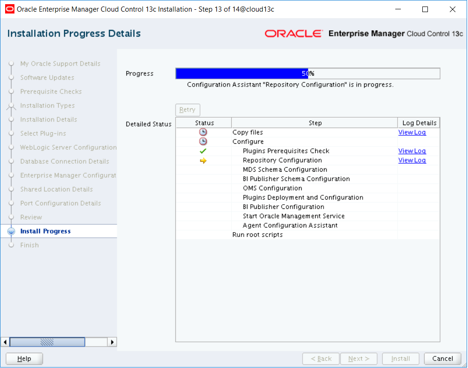The width and height of the screenshot is (468, 368).
Task: Select the Select Plug-ins step
Action: [43, 134]
